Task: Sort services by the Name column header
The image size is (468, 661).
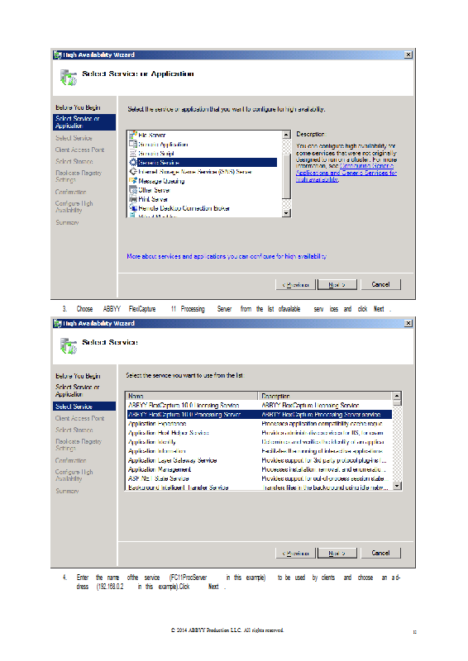Action: pos(192,396)
